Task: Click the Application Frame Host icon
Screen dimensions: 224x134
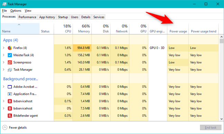Action: pyautogui.click(x=10, y=94)
